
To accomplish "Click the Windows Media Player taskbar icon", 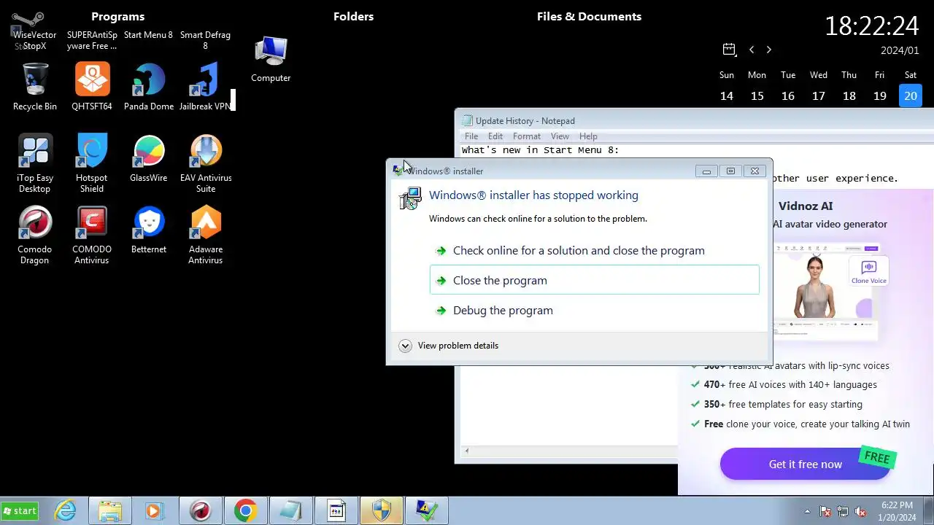I will 154,511.
